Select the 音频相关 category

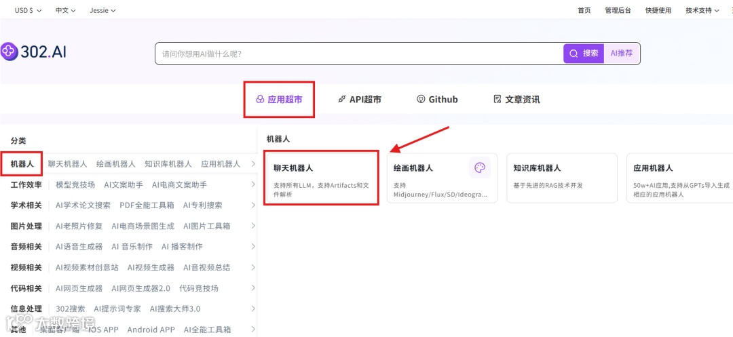26,246
